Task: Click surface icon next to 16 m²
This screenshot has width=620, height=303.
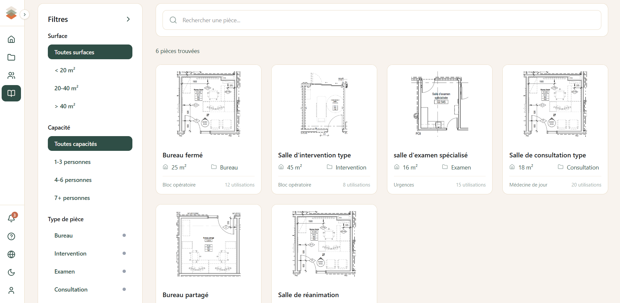Action: [x=397, y=167]
